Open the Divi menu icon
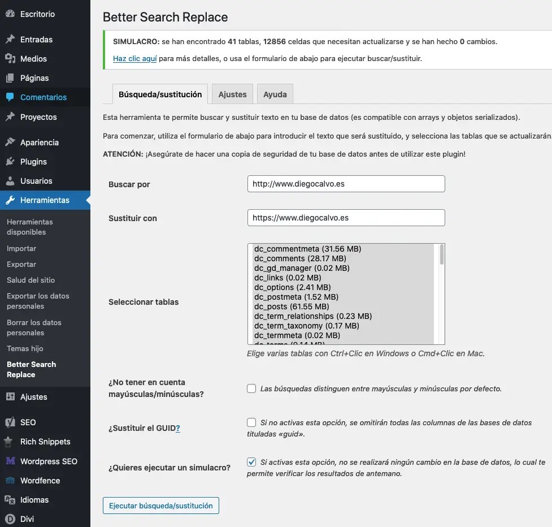This screenshot has height=527, width=552. point(10,519)
